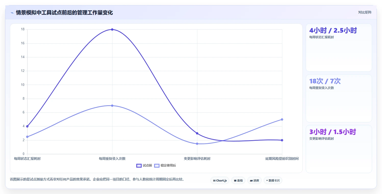Image resolution: width=382 pixels, height=194 pixels.
Task: Click the chart title 情景模拟中工具试点前后的管理工作量变化
Action: point(64,12)
